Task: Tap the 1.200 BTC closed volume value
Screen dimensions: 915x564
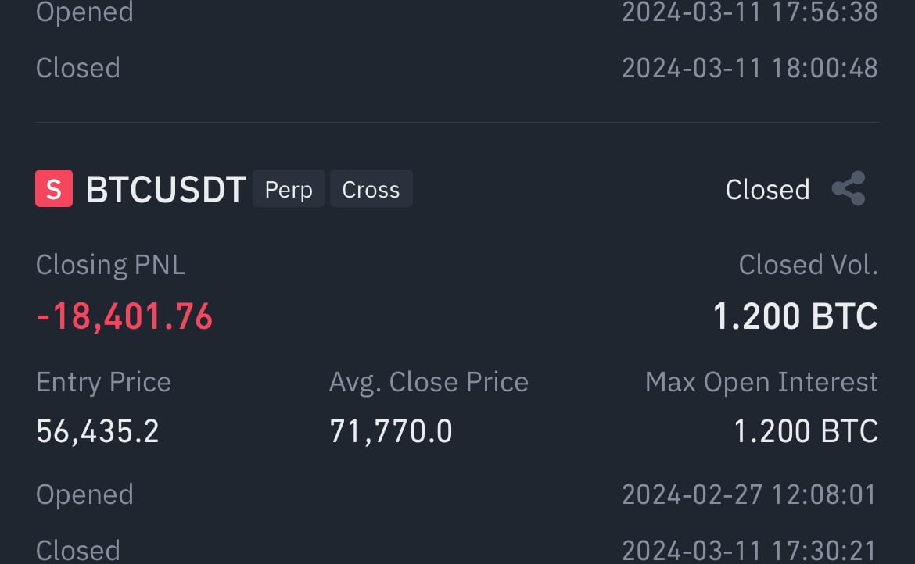Action: click(x=795, y=316)
